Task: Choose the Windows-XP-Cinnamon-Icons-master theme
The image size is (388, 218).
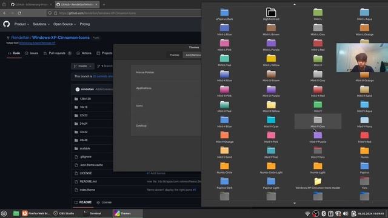Action: point(318,183)
